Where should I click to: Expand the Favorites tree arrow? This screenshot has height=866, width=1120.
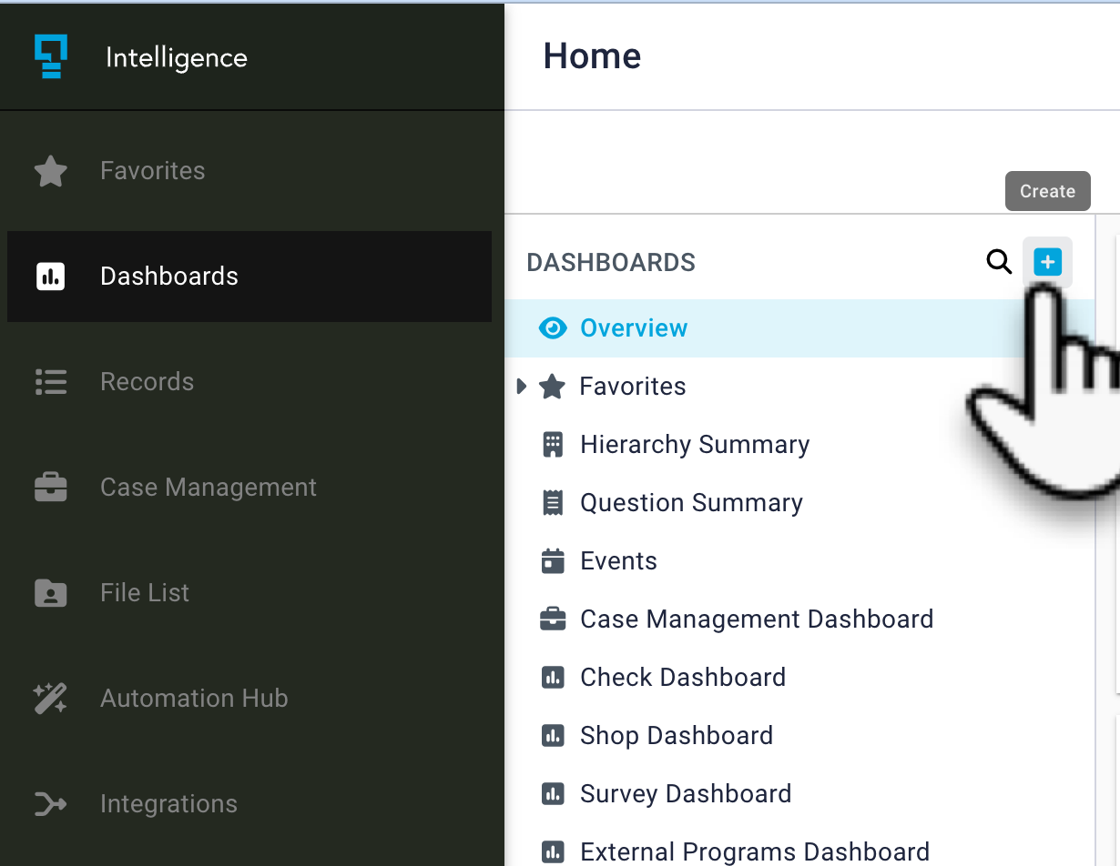point(522,387)
